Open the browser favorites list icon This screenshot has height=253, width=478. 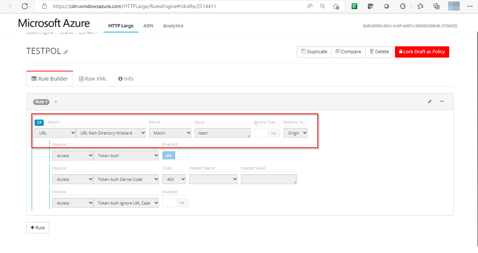click(420, 6)
